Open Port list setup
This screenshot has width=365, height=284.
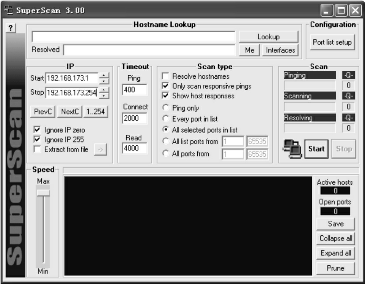332,42
